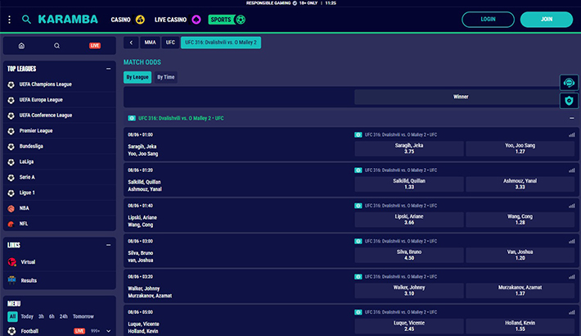Click the sidebar search icon
The image size is (581, 336).
tap(56, 46)
